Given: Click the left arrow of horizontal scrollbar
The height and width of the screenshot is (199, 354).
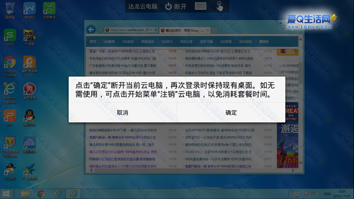Looking at the screenshot, I should click(x=91, y=170).
